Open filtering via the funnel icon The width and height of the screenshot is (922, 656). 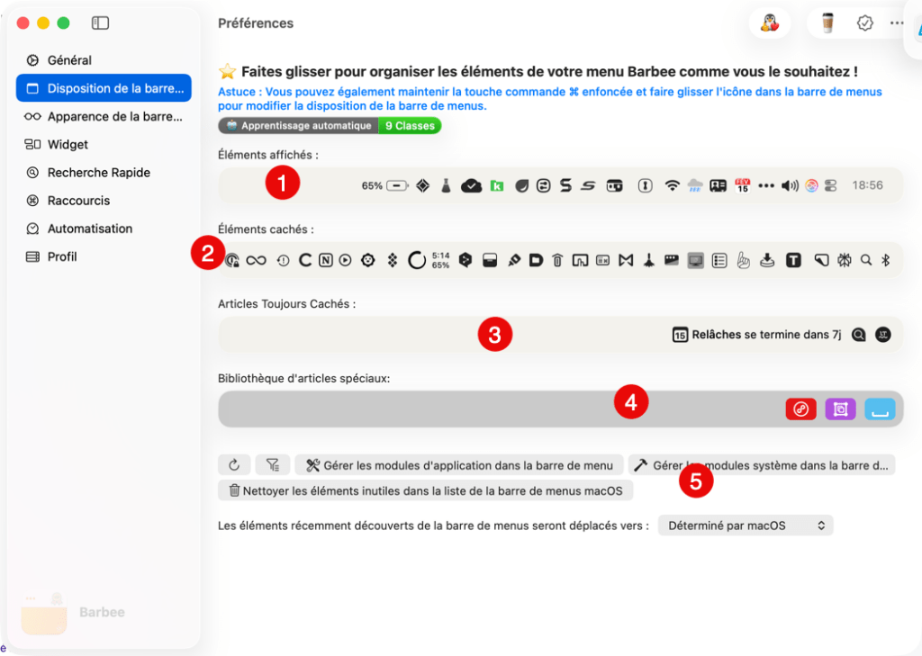273,464
